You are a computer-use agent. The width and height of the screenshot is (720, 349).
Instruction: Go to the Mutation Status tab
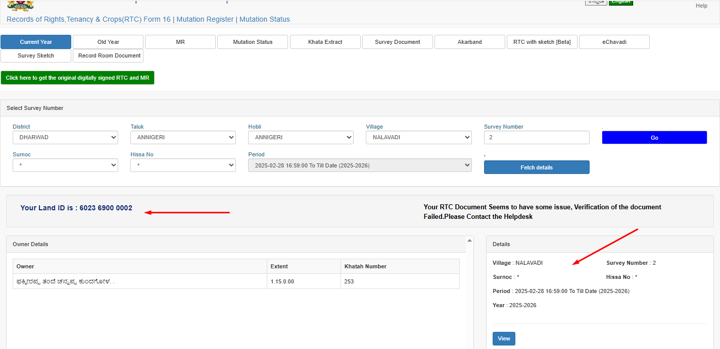point(253,42)
